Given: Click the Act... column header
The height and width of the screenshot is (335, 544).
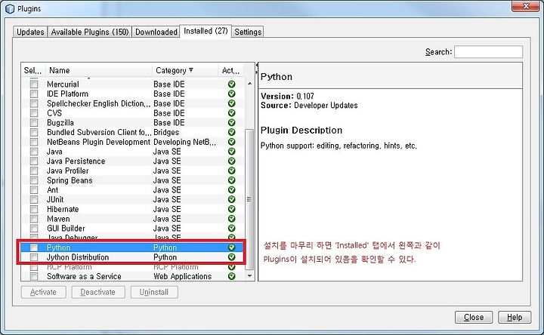Looking at the screenshot, I should [x=231, y=70].
